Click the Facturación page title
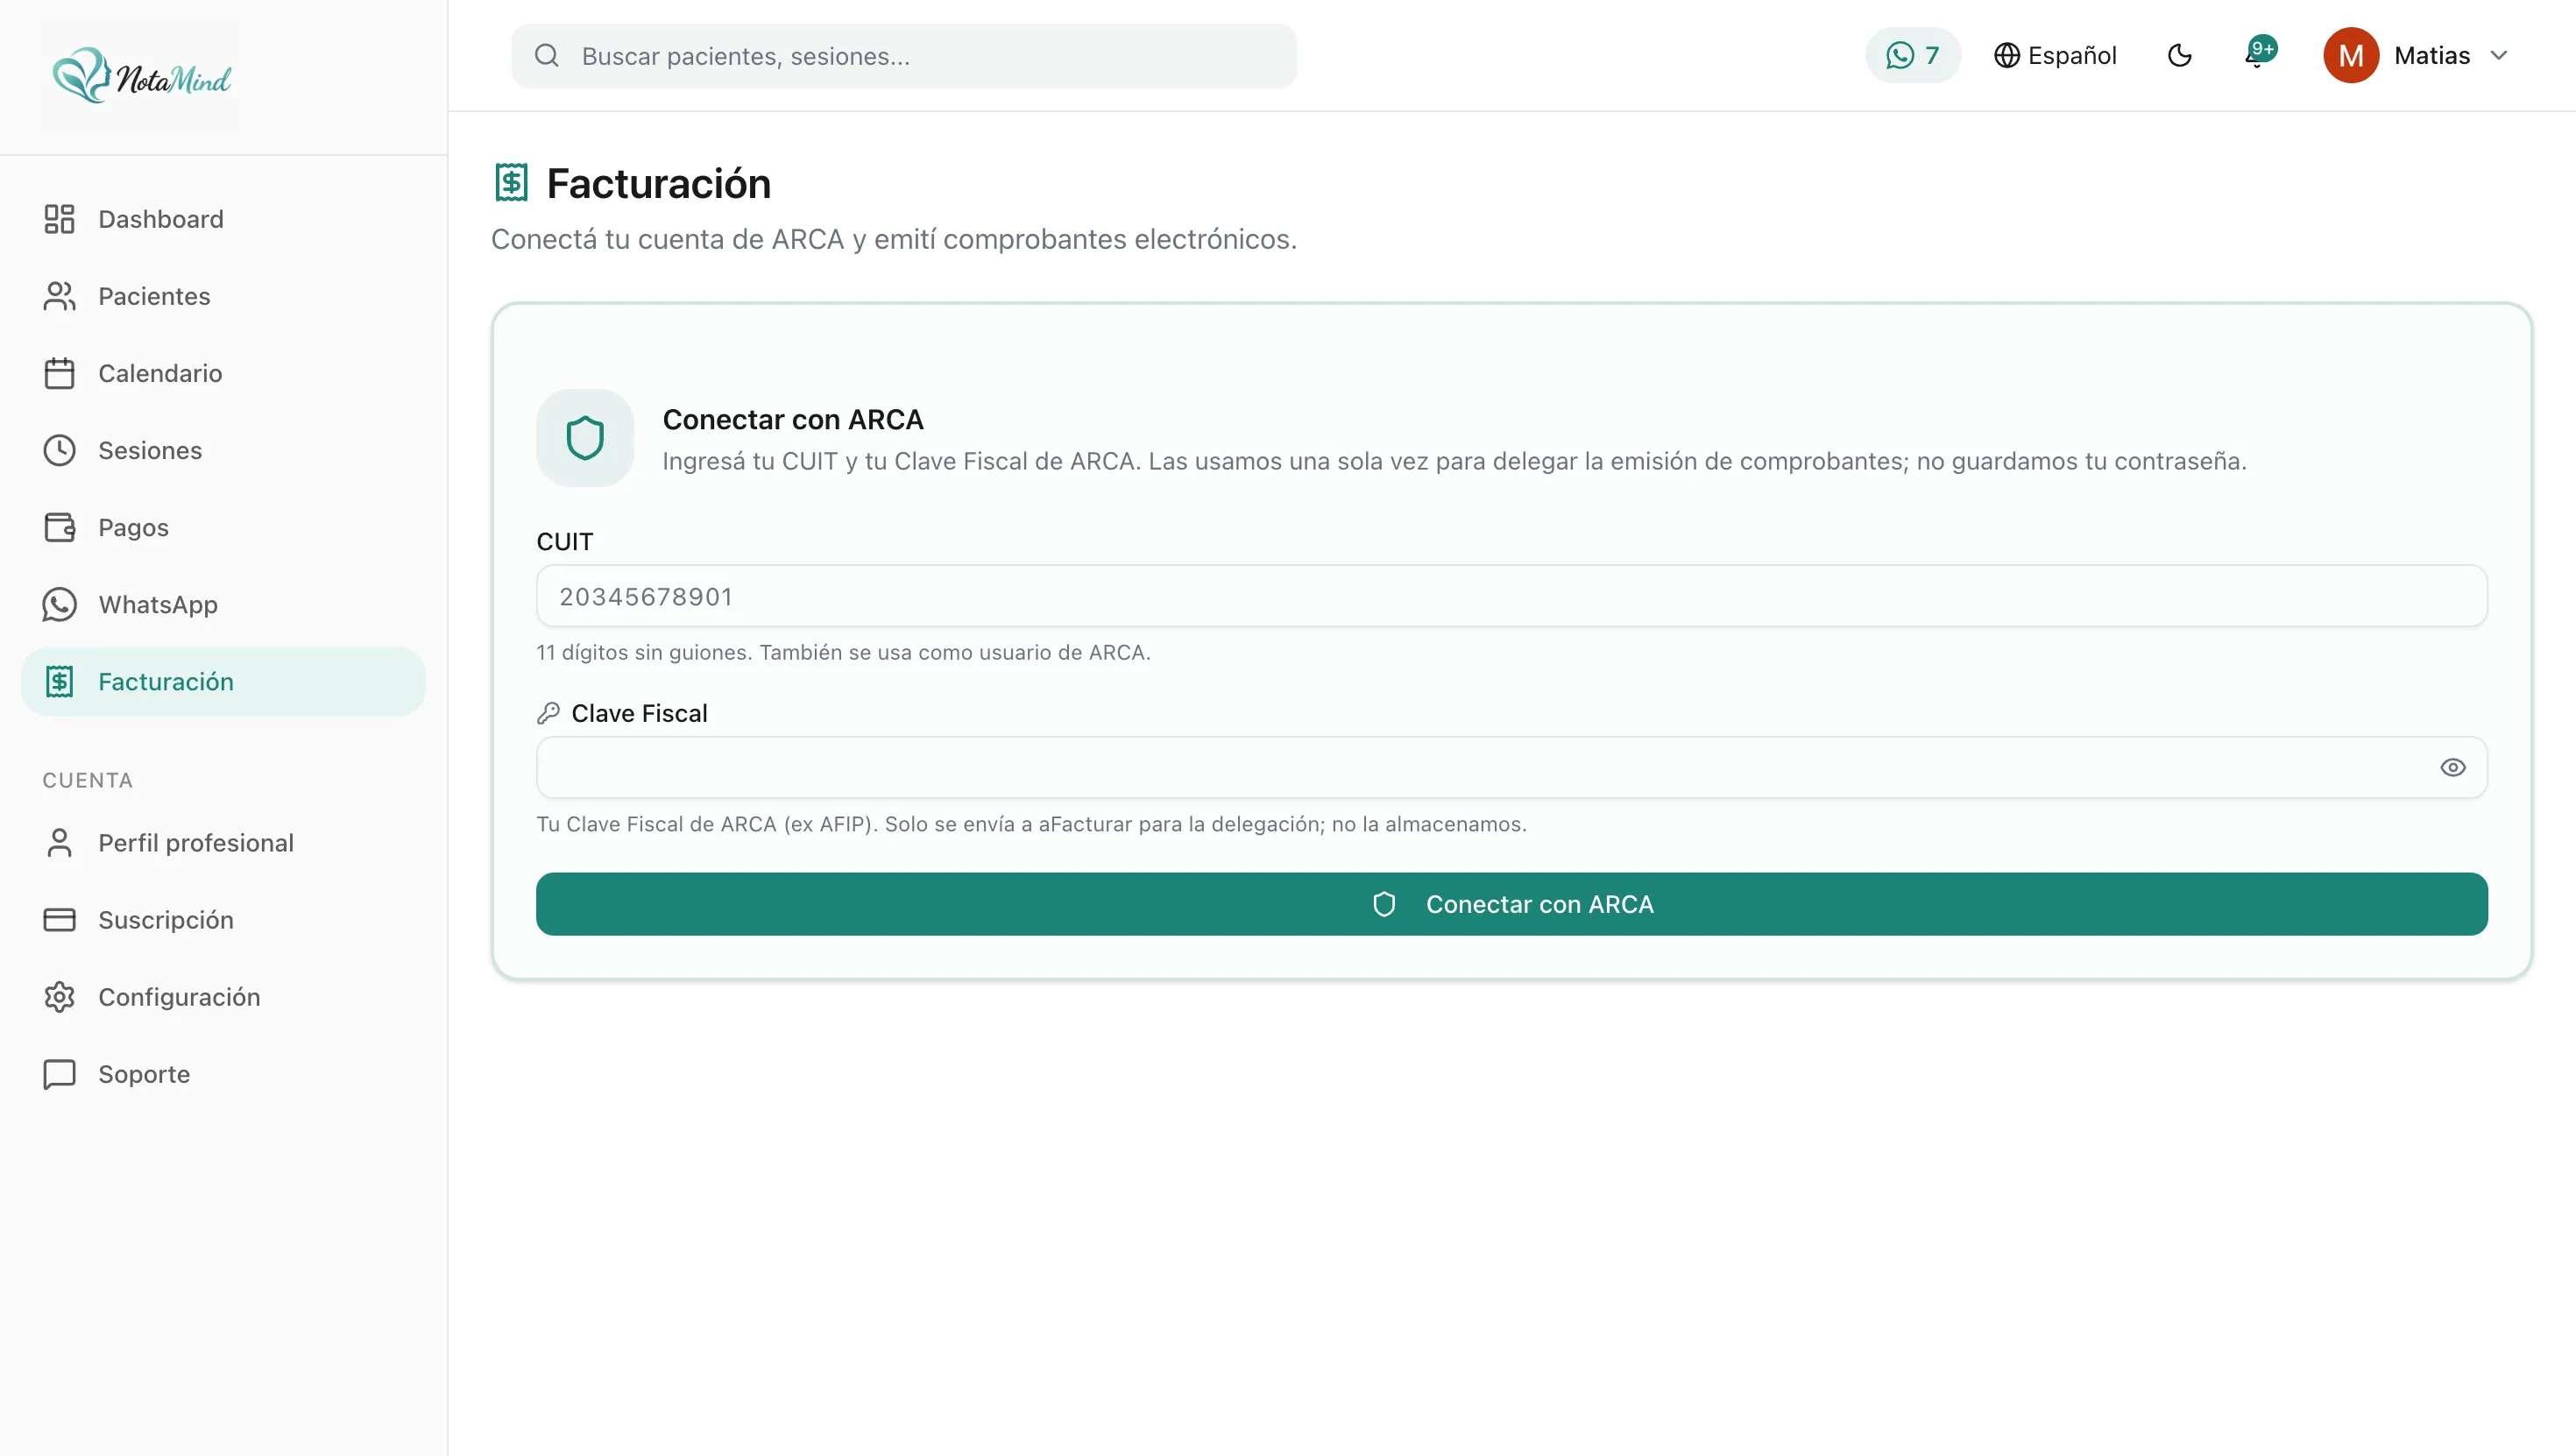The height and width of the screenshot is (1456, 2576). click(658, 184)
